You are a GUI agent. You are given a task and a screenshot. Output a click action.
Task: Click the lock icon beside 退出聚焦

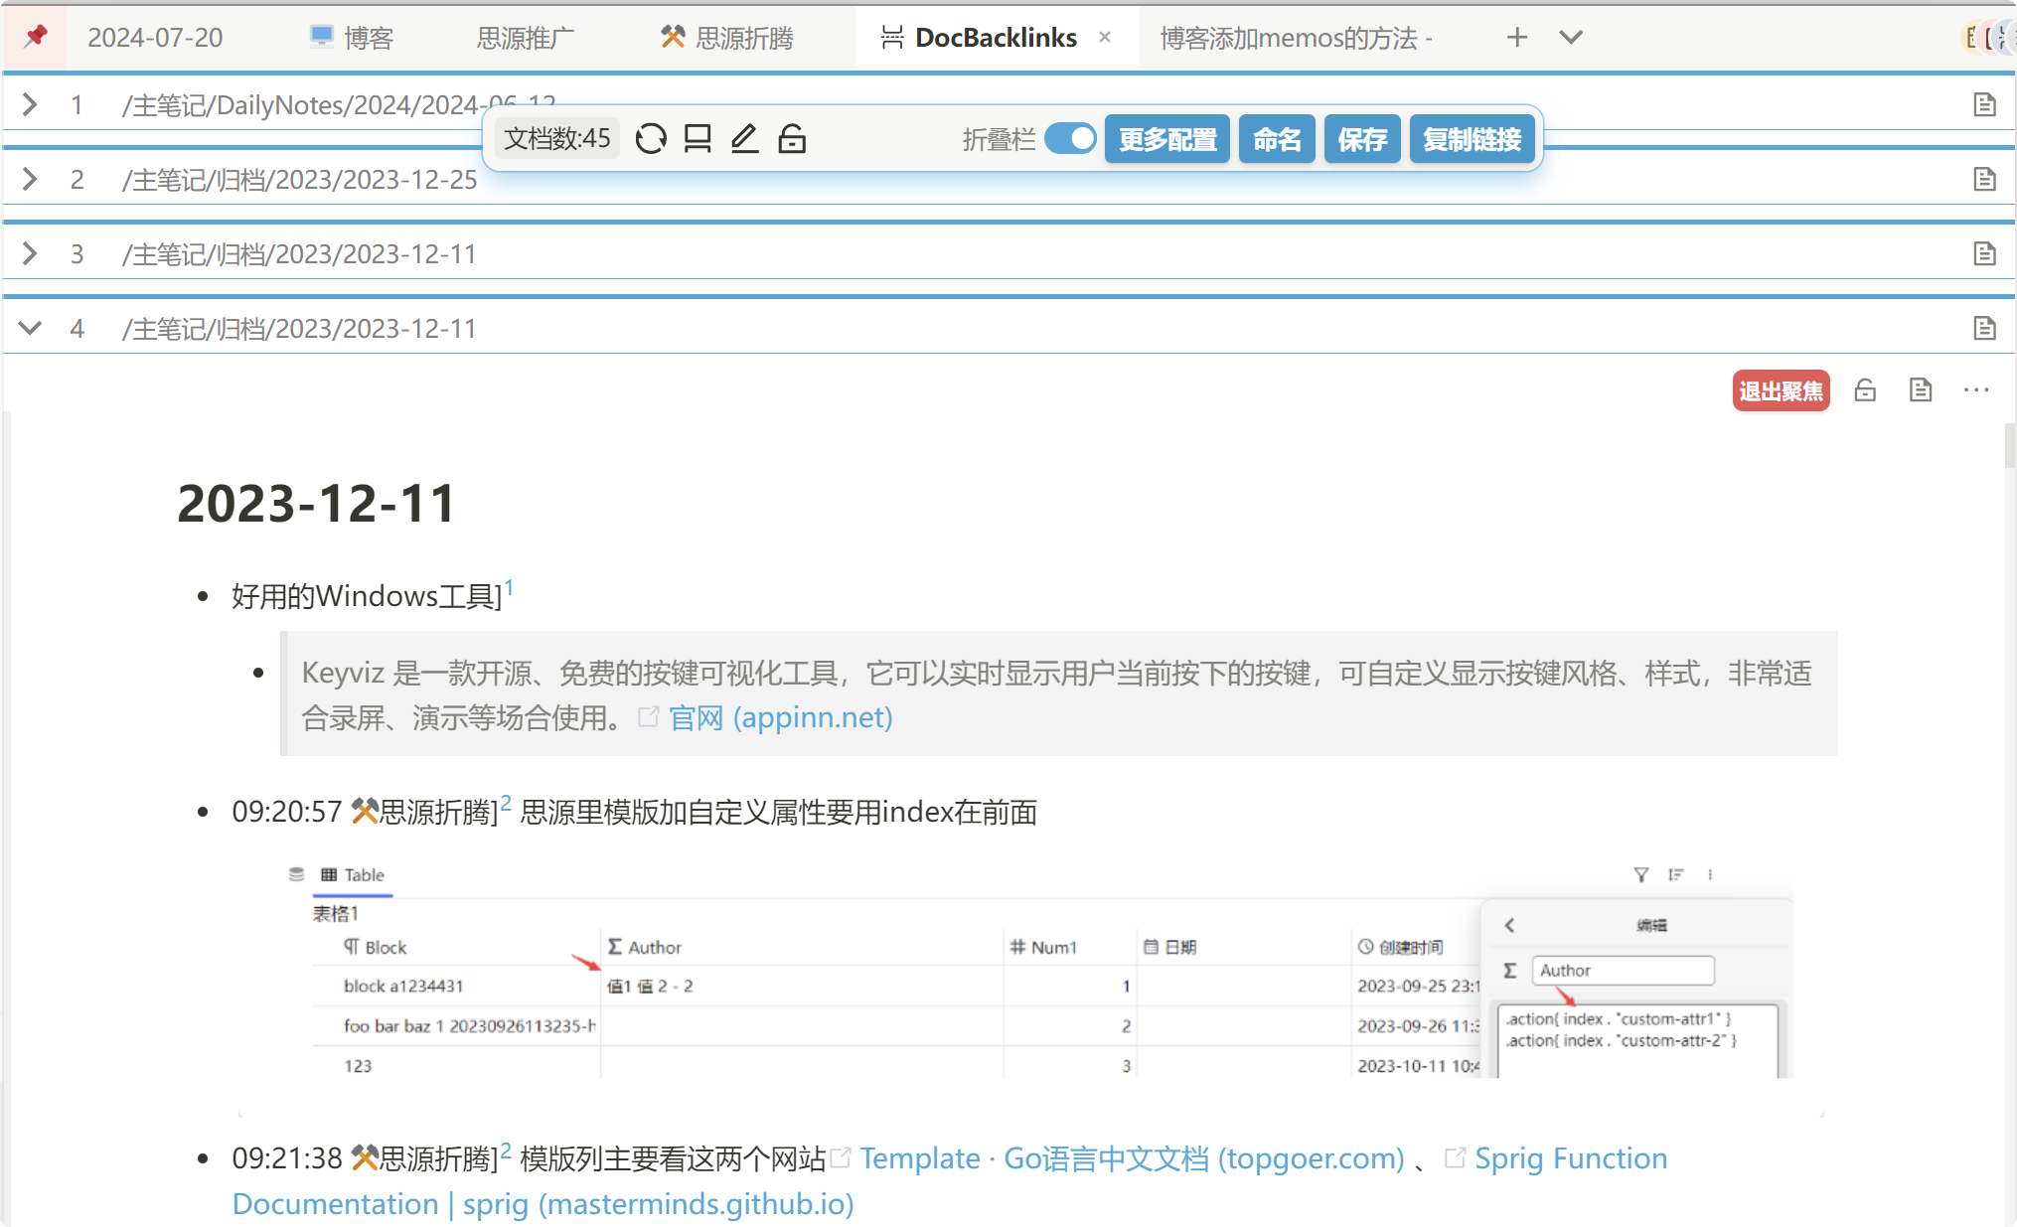pyautogui.click(x=1865, y=390)
